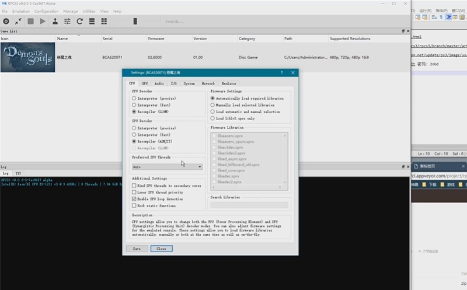The width and height of the screenshot is (467, 290).
Task: Float the Log panel
Action: (x=403, y=167)
